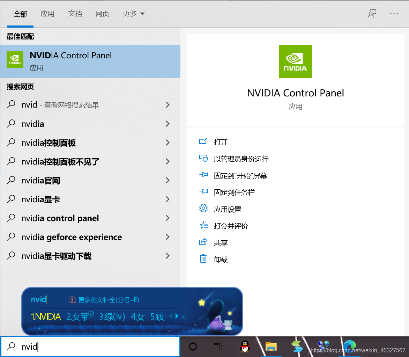Select IME candidate 3.绿(lv)

112,316
